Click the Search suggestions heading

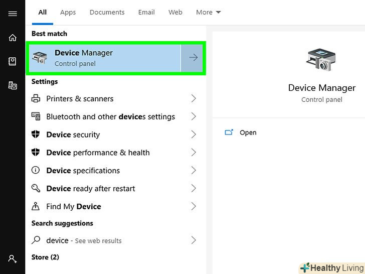62,223
